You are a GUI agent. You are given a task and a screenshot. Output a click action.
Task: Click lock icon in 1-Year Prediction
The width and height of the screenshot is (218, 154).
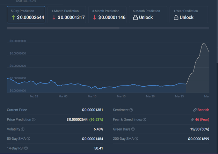coord(176,17)
